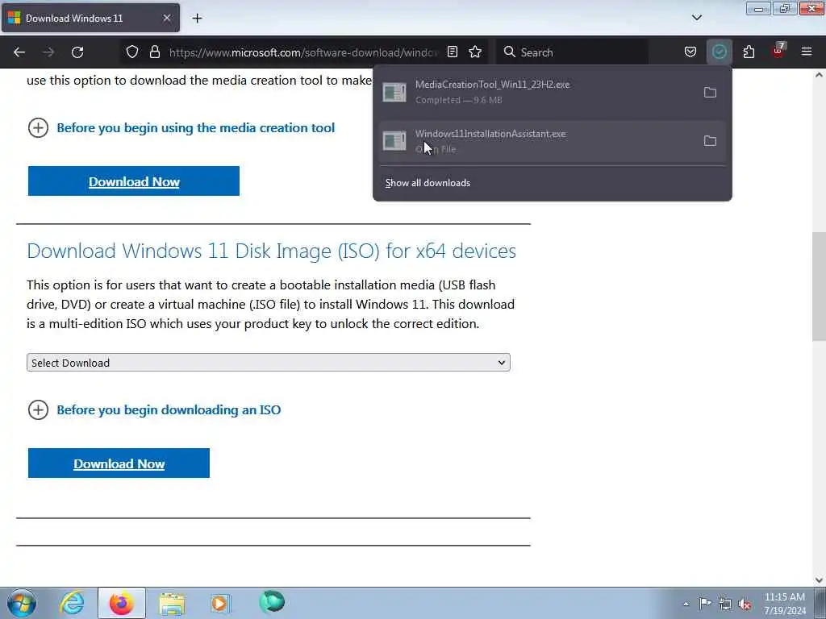List all tabs with the chevron button

(x=696, y=18)
